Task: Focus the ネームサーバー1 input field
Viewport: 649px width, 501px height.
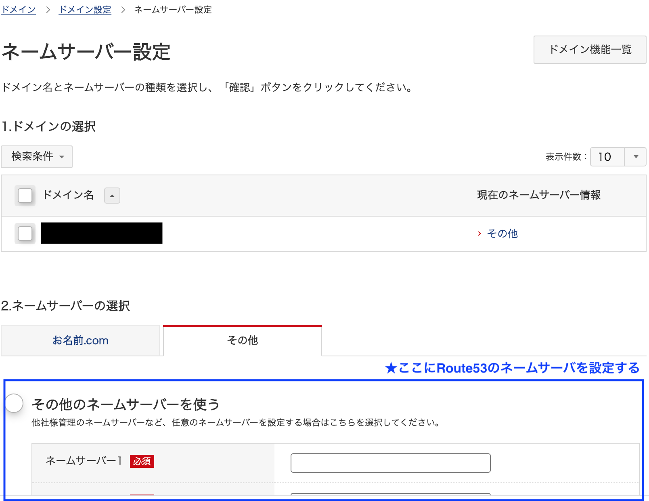Action: 390,463
